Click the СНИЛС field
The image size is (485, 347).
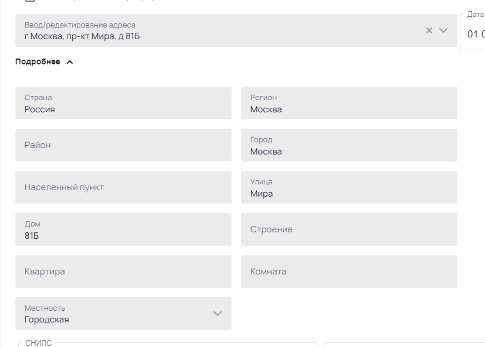168,345
